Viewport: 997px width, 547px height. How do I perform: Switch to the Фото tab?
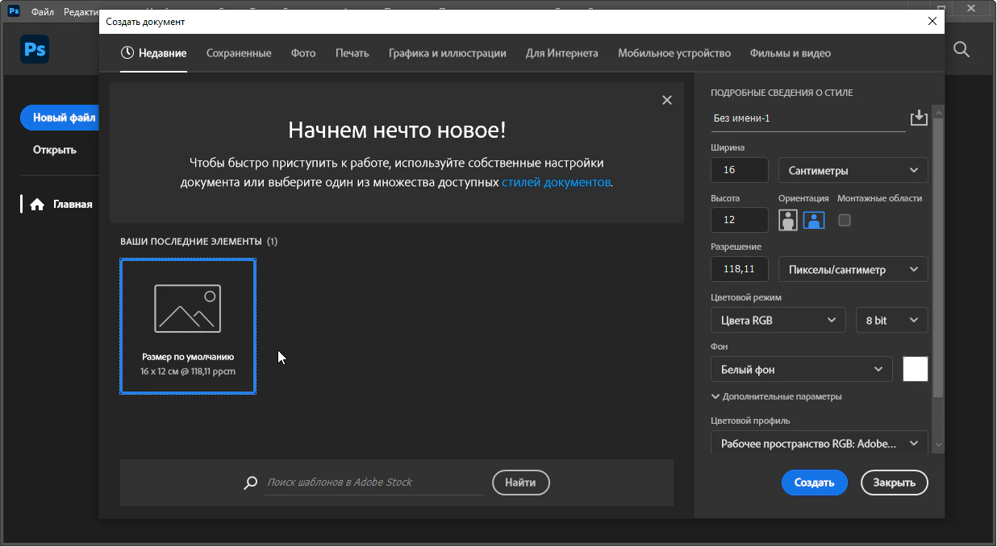[303, 53]
